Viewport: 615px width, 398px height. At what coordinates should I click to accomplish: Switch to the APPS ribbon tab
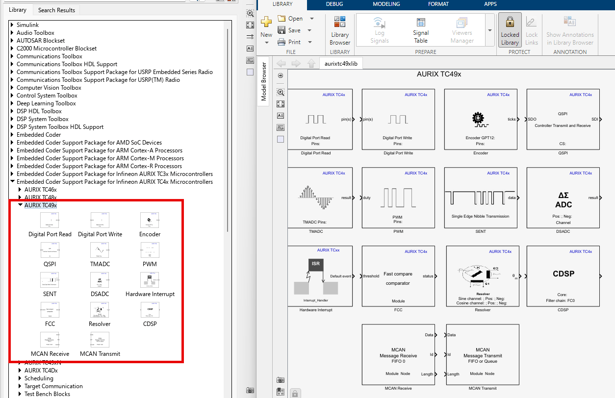(490, 4)
